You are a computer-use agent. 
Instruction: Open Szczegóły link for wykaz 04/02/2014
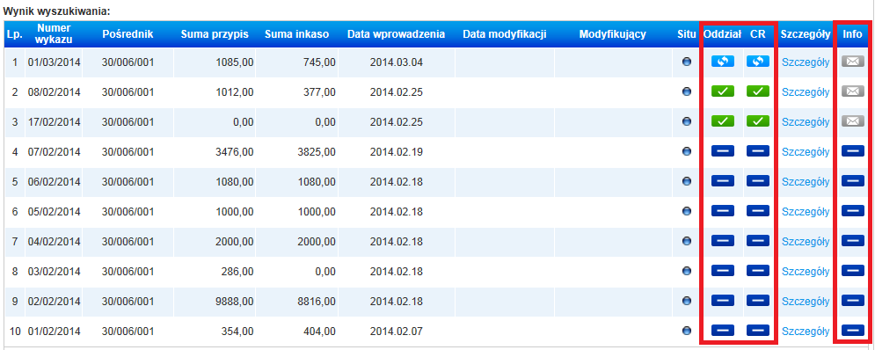click(806, 242)
